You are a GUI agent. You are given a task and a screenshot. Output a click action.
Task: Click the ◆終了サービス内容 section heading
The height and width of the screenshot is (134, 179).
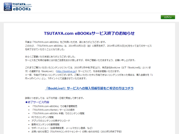click(37, 102)
